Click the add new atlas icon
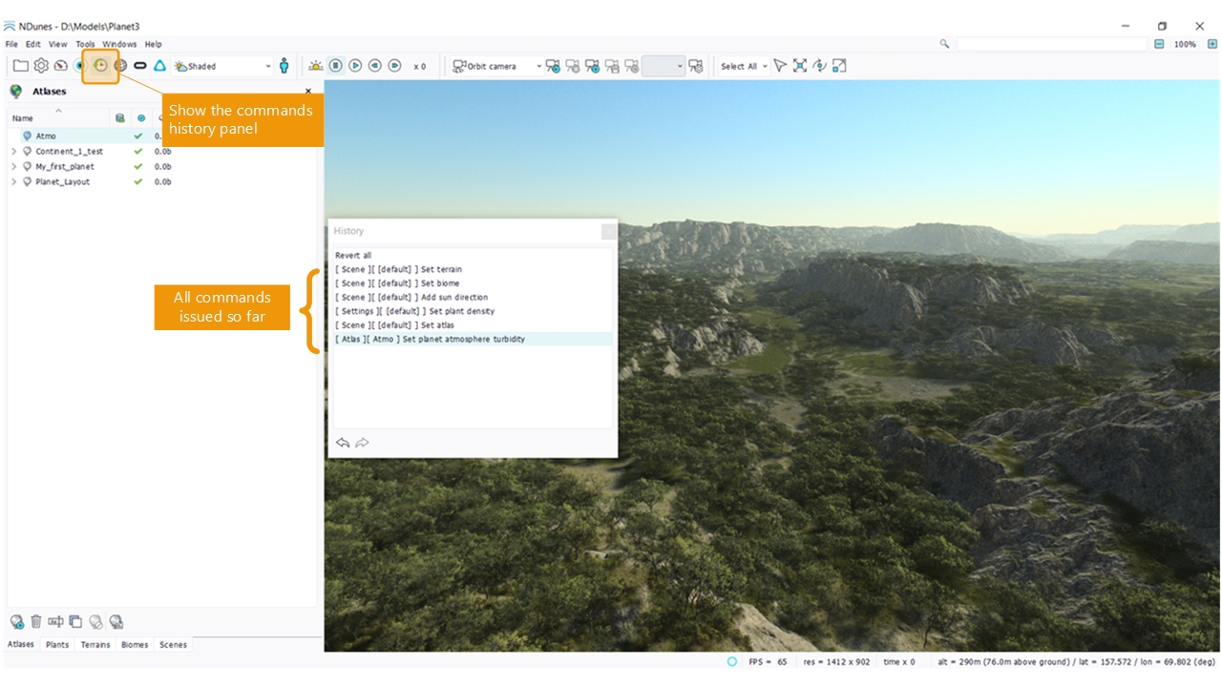The image size is (1222, 687). point(16,622)
